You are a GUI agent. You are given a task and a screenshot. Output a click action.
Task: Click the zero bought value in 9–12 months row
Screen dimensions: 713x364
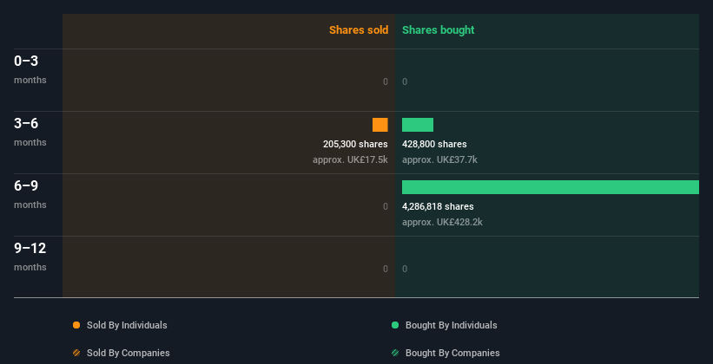click(x=405, y=269)
